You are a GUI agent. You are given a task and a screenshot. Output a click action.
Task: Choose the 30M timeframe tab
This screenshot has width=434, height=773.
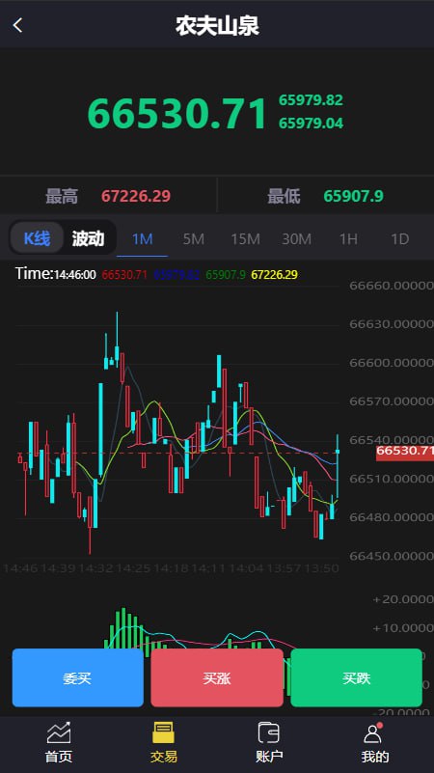(x=296, y=239)
